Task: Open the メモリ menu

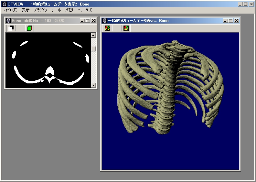Action: pos(69,10)
